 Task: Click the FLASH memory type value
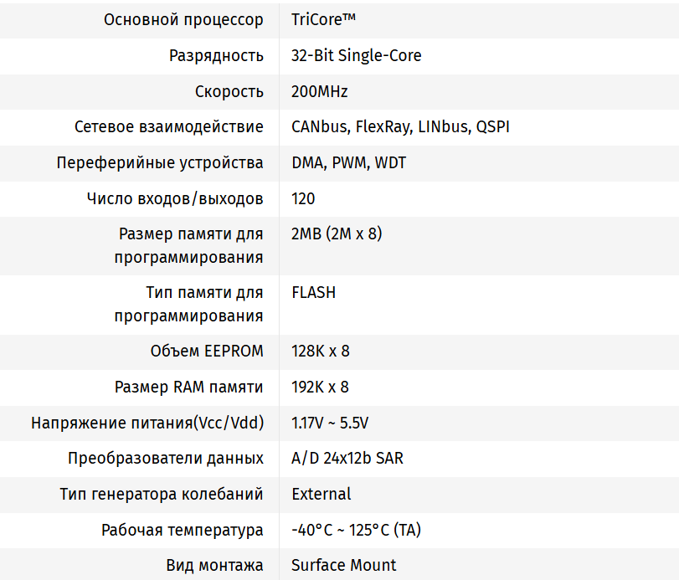pyautogui.click(x=313, y=292)
